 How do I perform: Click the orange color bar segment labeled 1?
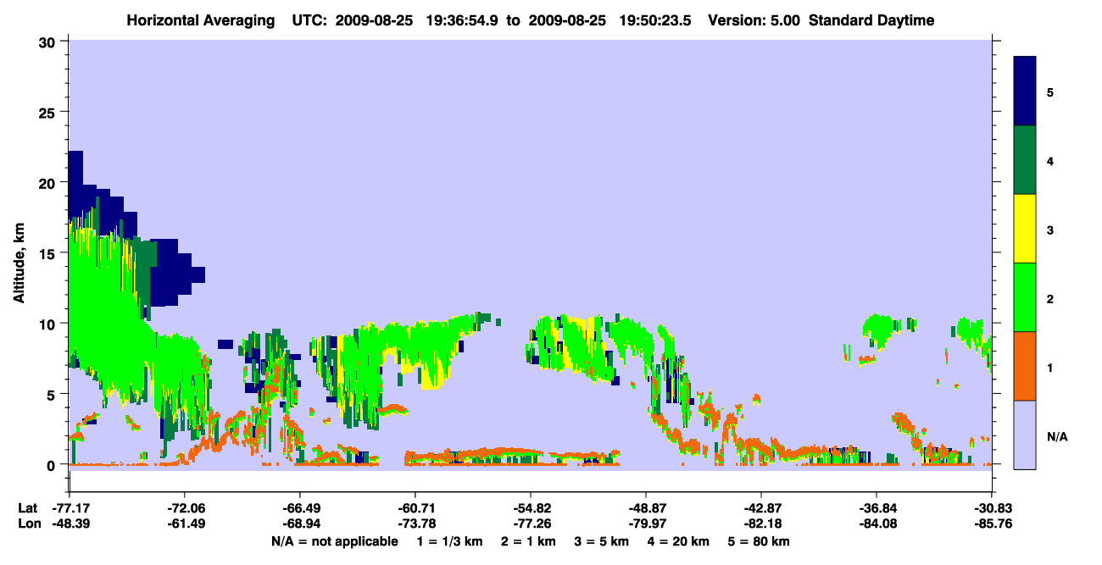(1025, 366)
